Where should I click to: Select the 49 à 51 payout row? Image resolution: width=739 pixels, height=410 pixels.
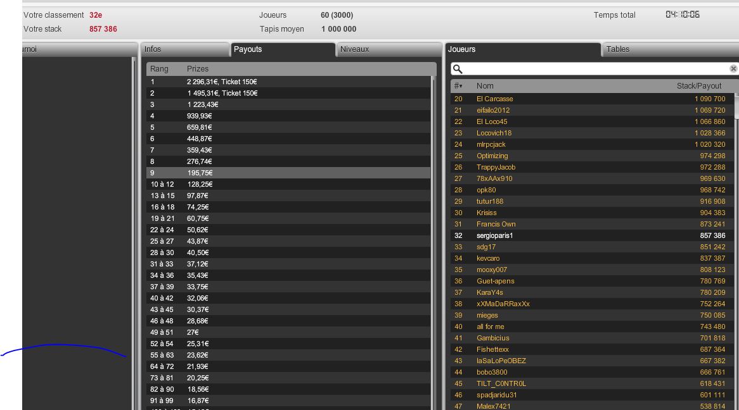pos(288,332)
